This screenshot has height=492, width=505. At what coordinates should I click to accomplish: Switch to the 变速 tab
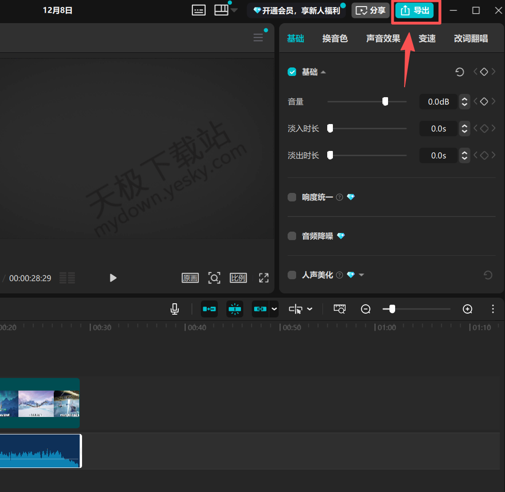click(427, 39)
